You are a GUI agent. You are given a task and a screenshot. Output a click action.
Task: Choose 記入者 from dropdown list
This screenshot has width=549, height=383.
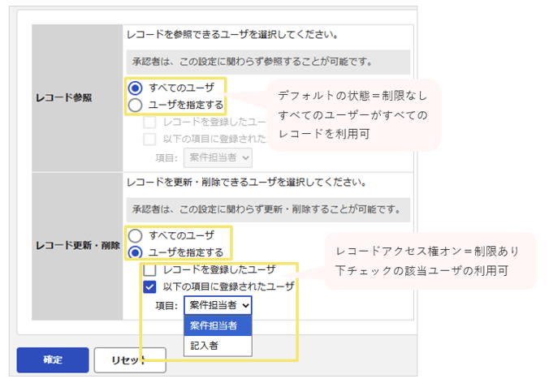(218, 346)
